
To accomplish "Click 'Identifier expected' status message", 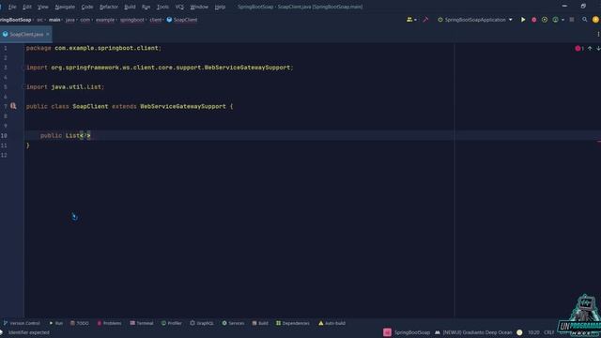I will [x=29, y=332].
